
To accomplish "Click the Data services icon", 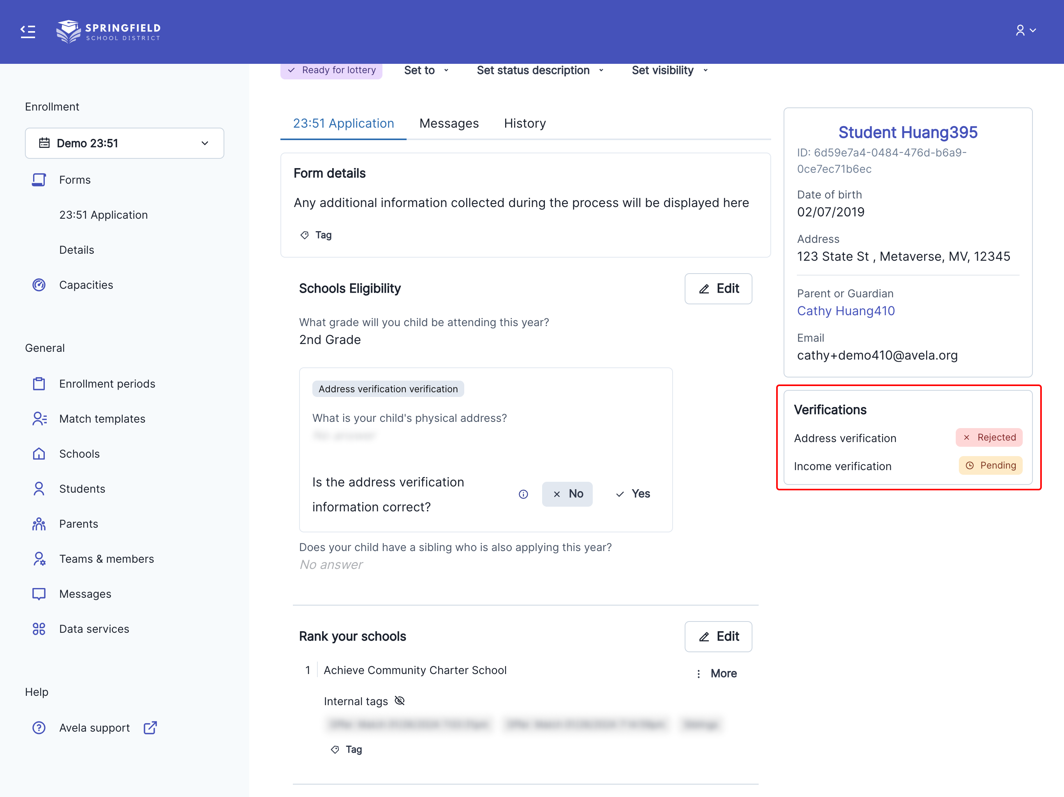I will (39, 629).
